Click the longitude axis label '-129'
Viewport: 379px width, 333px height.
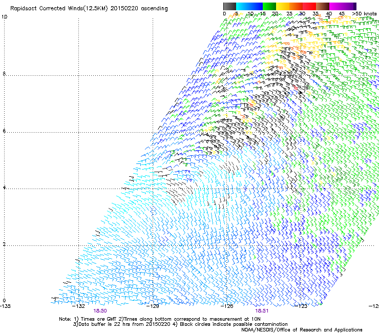153,306
